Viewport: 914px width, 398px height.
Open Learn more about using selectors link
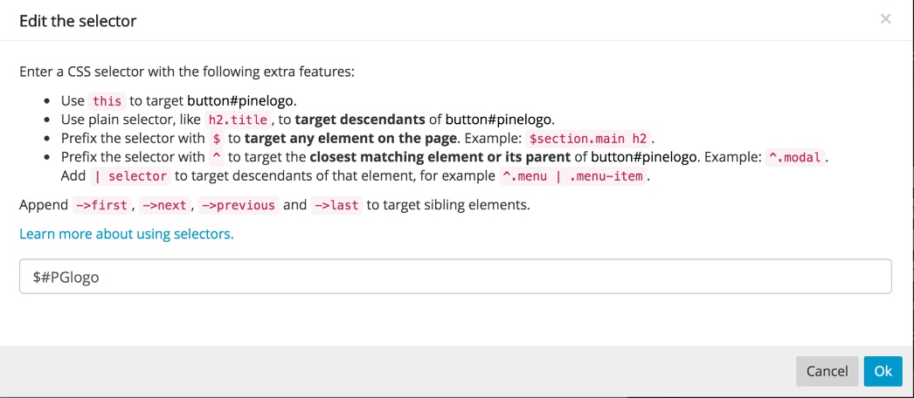127,234
